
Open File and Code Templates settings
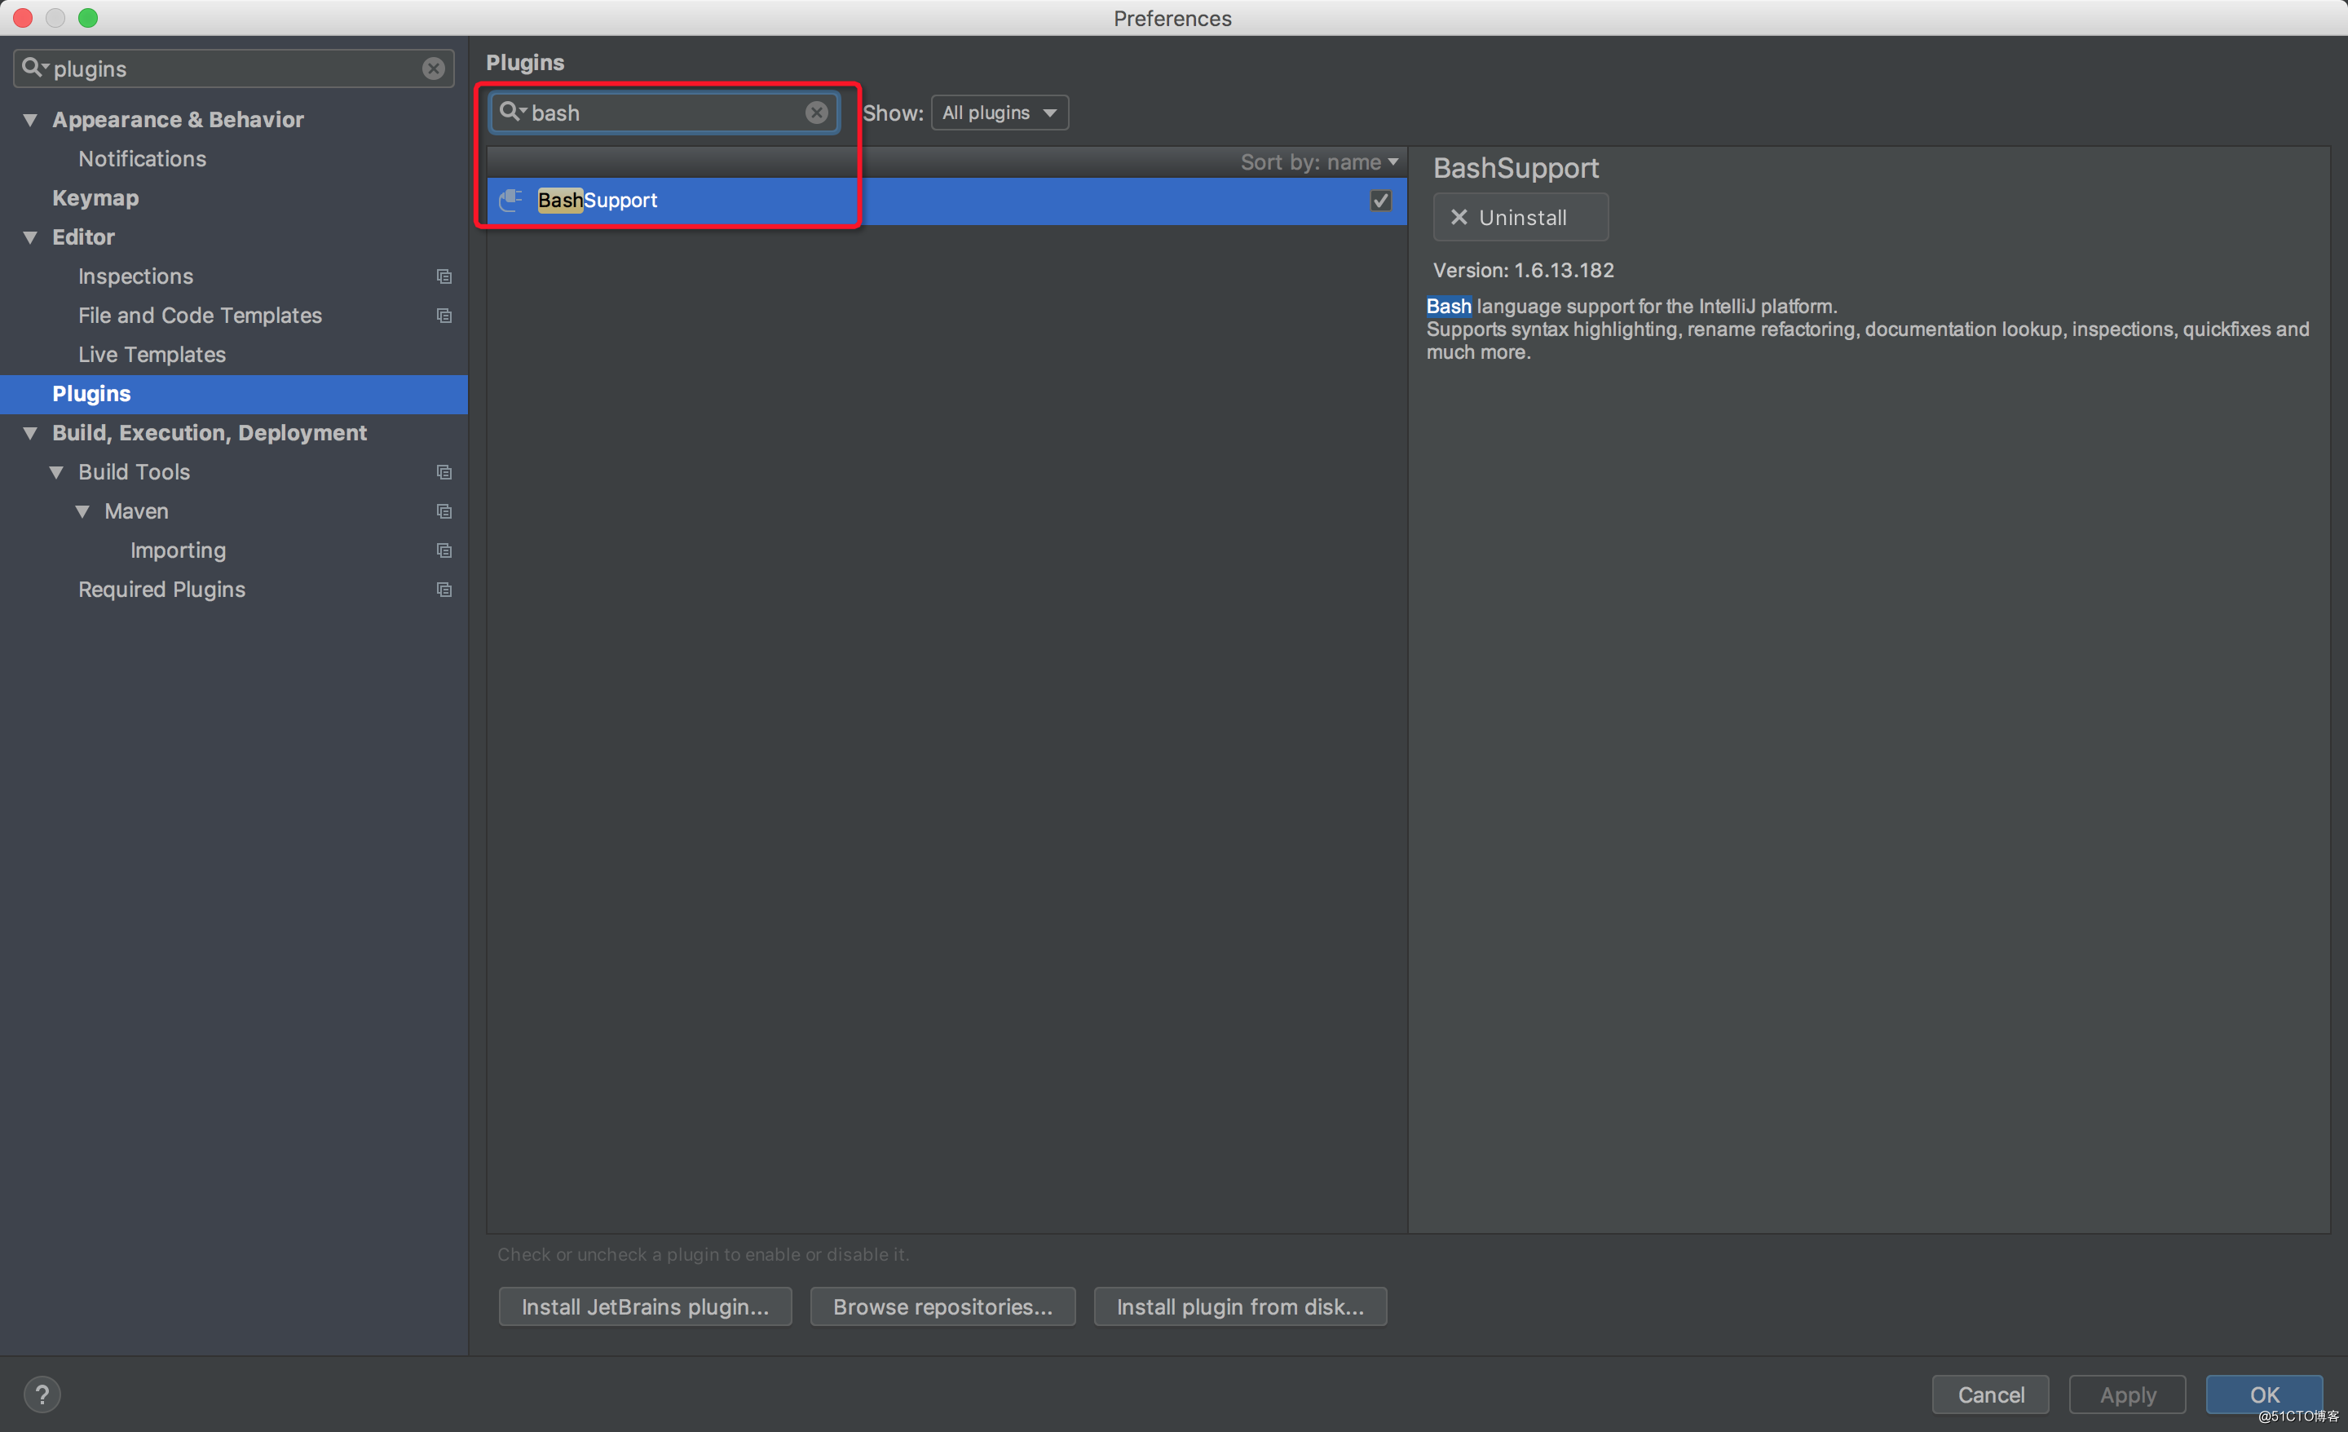(200, 316)
